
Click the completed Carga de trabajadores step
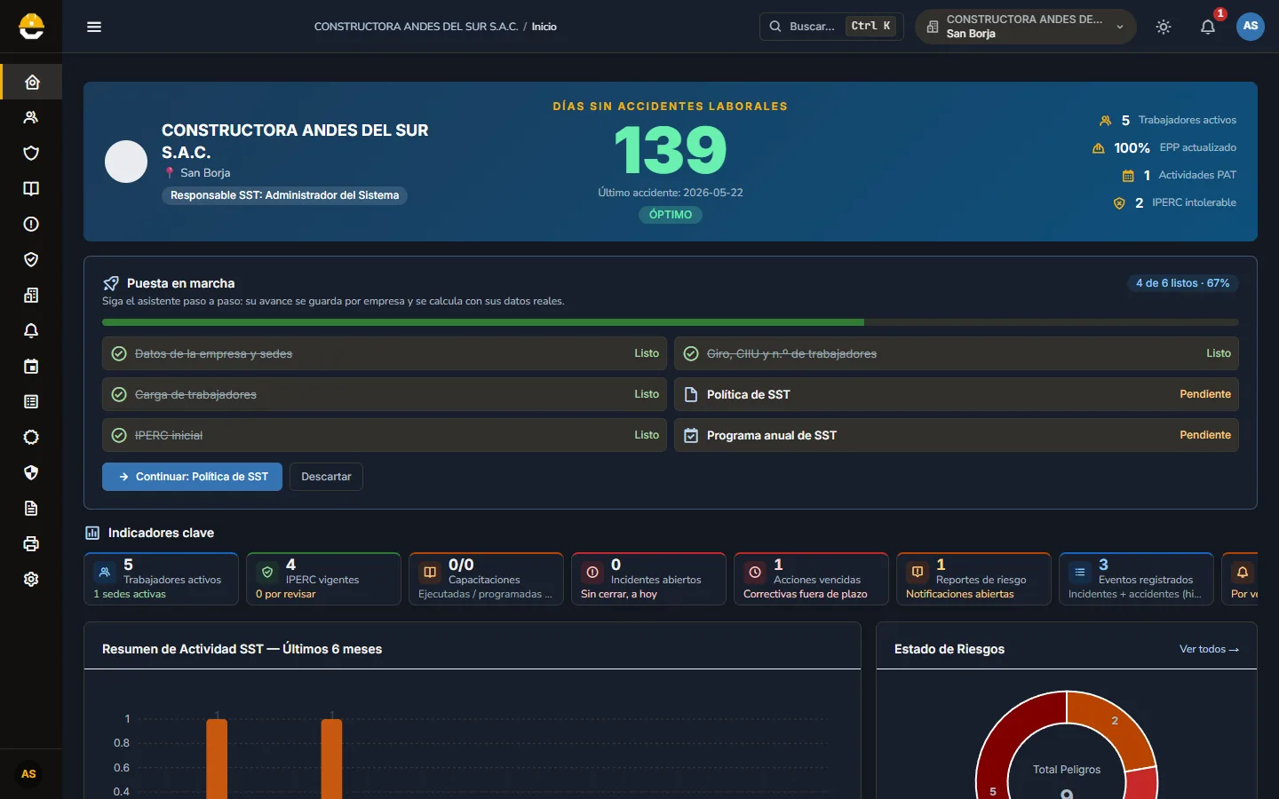[x=385, y=394]
